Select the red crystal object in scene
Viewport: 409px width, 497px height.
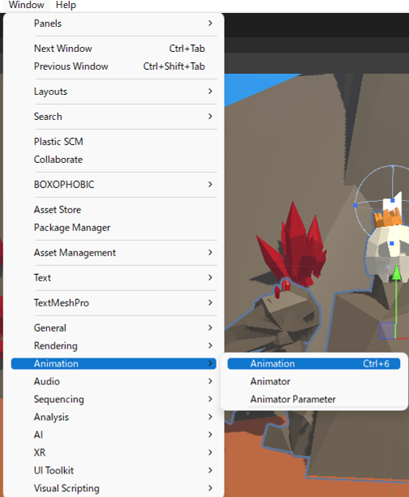click(x=294, y=247)
